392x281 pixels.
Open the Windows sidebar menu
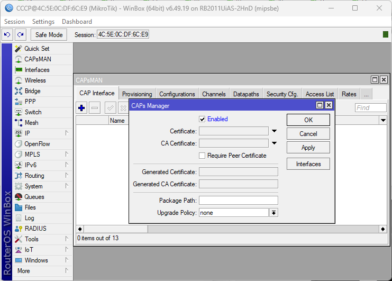click(42, 260)
